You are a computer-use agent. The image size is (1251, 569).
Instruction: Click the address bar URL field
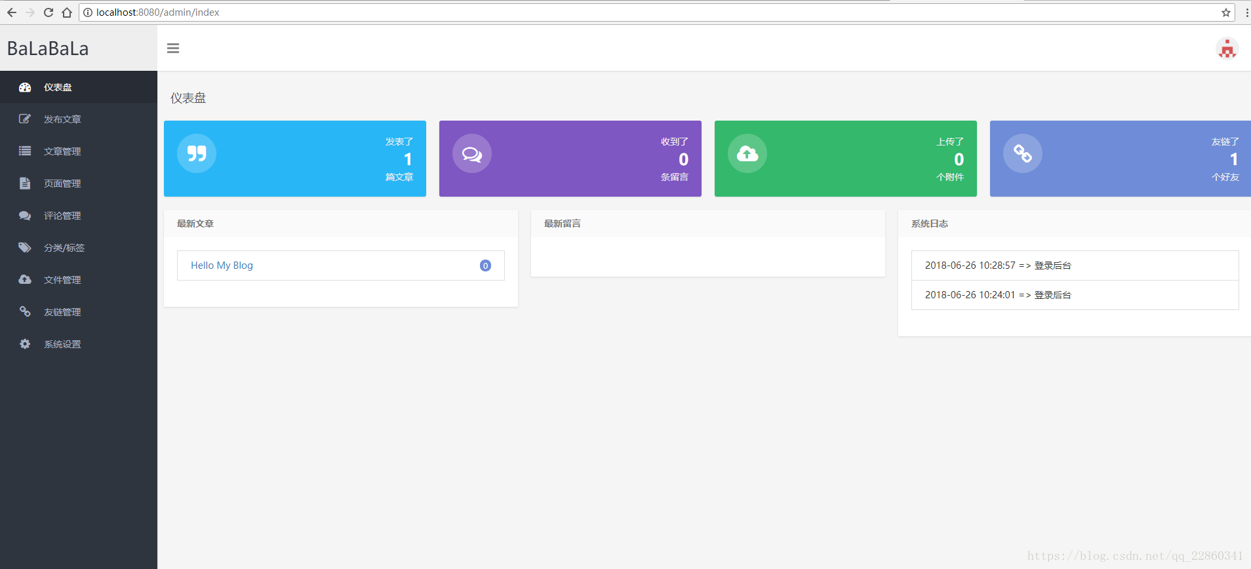point(656,12)
